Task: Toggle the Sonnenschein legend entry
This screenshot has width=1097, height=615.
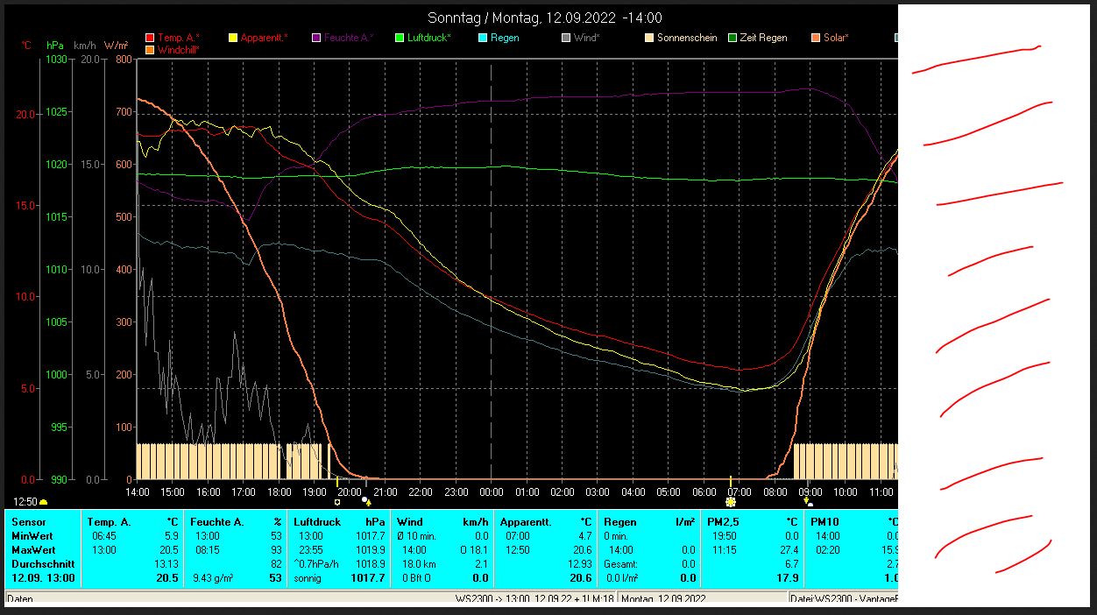Action: 649,38
